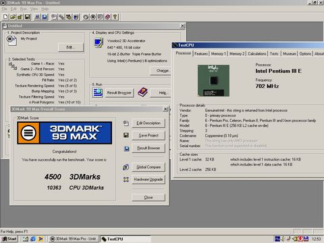Click the floppy icon beside Save Project
This screenshot has height=243, width=324.
(x=126, y=135)
